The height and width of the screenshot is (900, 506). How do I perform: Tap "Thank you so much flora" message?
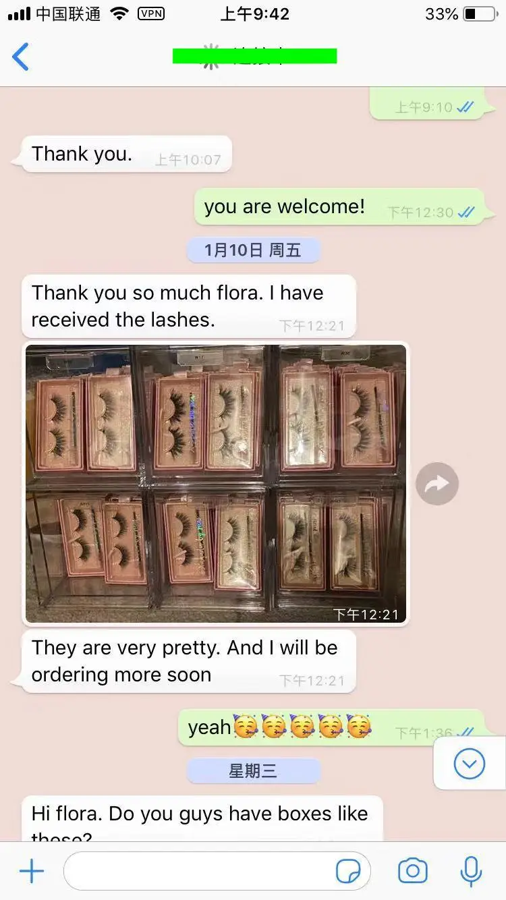pyautogui.click(x=188, y=306)
